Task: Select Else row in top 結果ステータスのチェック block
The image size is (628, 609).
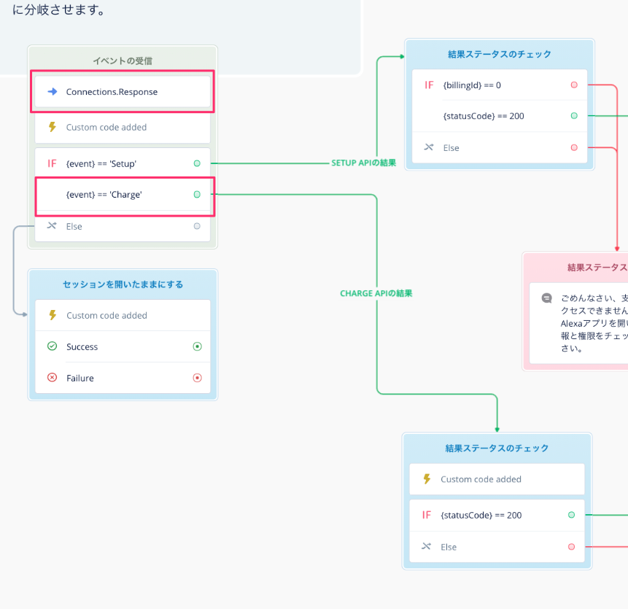Action: click(x=500, y=148)
